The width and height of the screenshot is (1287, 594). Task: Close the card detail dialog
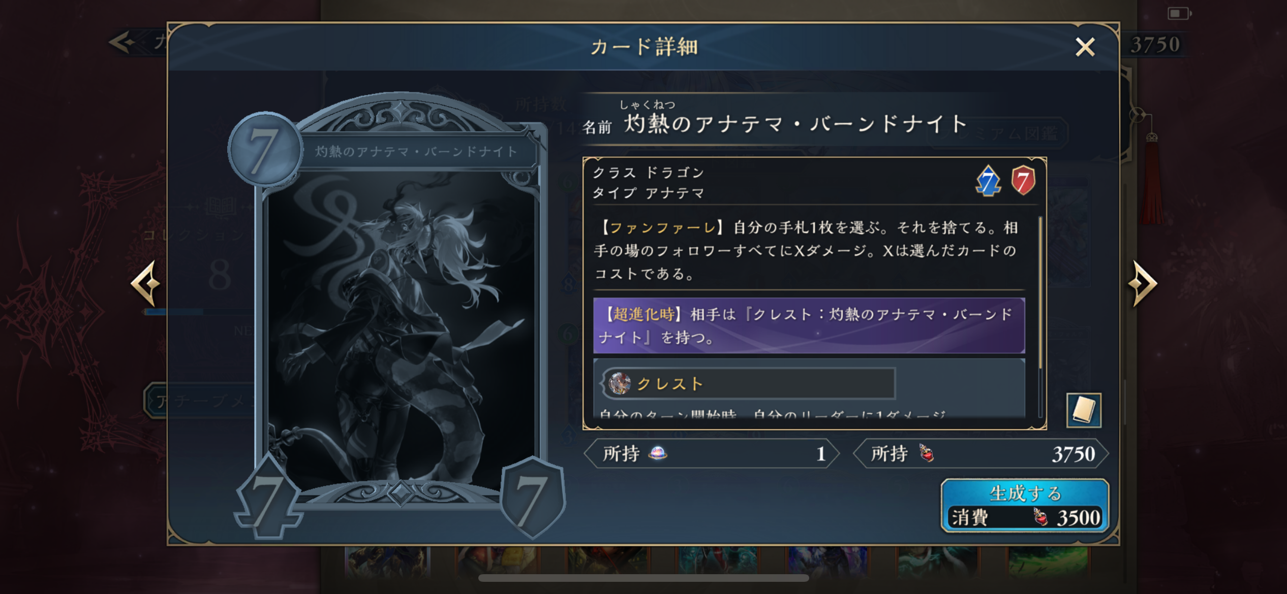[1085, 47]
